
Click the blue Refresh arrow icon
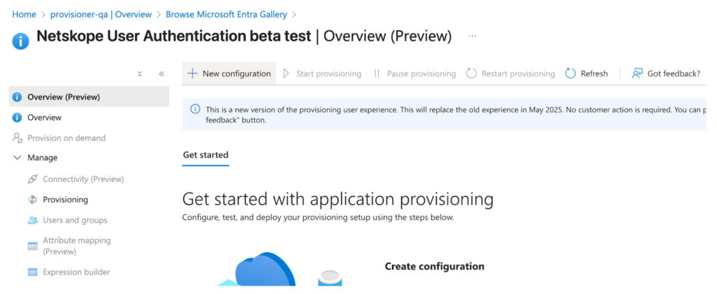[x=570, y=73]
